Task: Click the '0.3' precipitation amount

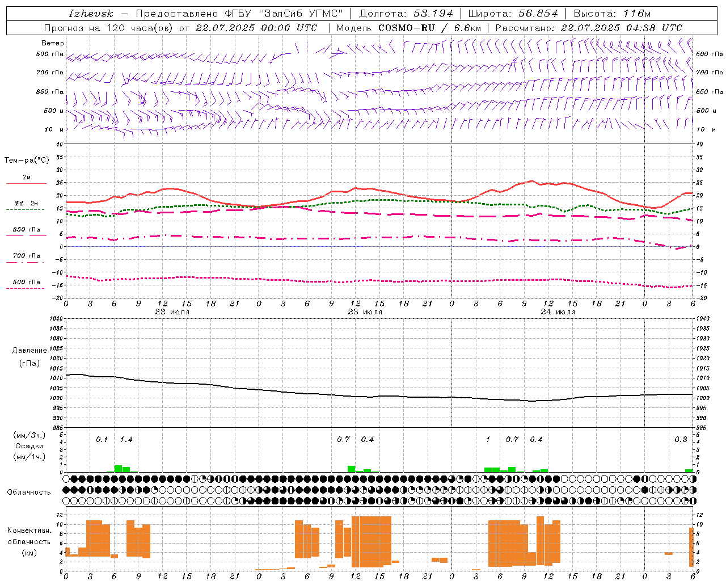Action: click(x=681, y=440)
